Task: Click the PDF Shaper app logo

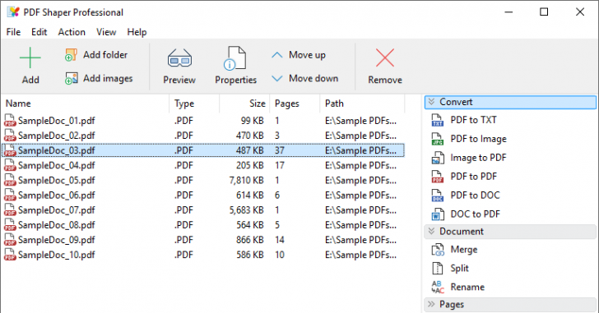Action: pos(12,12)
